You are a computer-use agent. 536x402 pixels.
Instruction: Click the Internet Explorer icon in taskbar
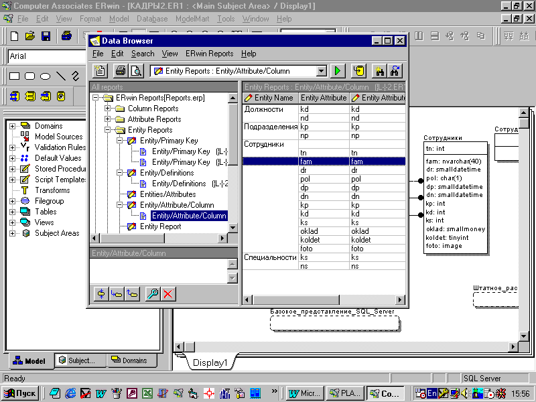pyautogui.click(x=70, y=393)
